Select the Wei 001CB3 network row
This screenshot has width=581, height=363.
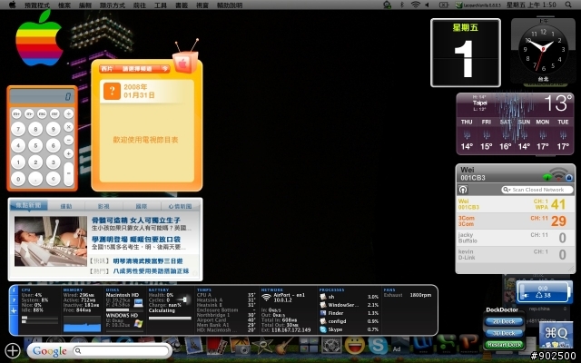point(515,204)
